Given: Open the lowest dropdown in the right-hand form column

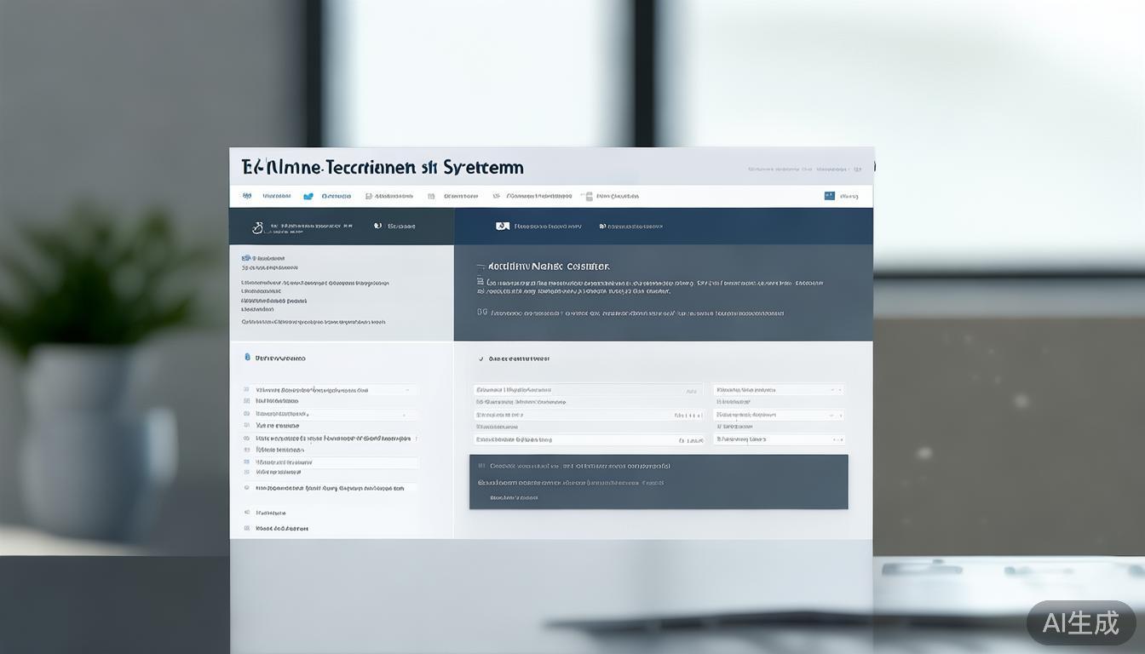Looking at the screenshot, I should (x=779, y=439).
